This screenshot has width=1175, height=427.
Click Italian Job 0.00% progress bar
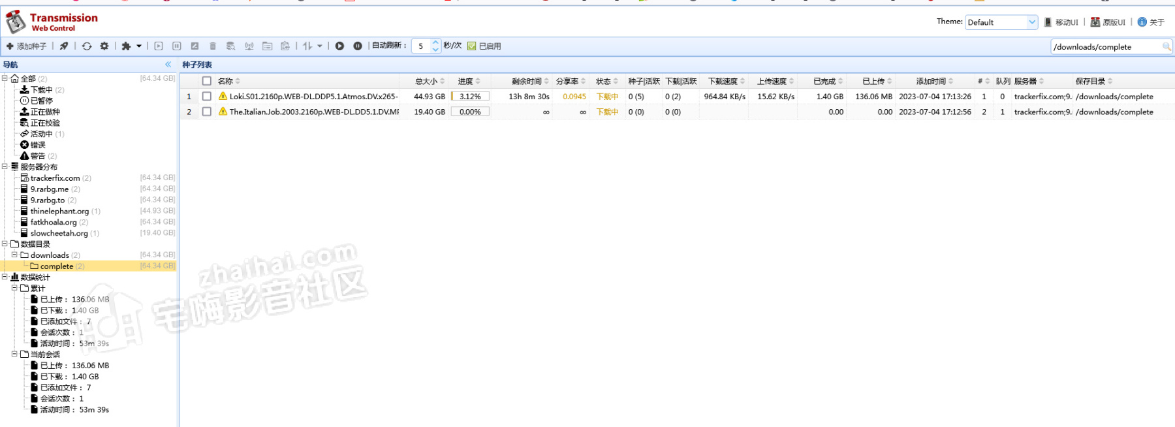tap(470, 112)
